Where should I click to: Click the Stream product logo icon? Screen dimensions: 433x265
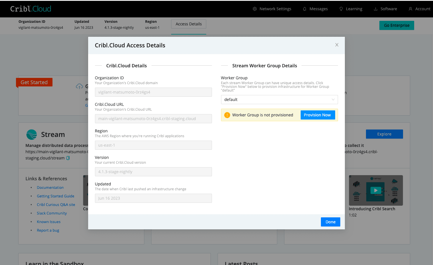[32, 134]
